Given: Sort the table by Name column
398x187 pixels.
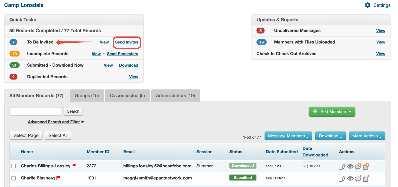Looking at the screenshot, I should click(27, 152).
